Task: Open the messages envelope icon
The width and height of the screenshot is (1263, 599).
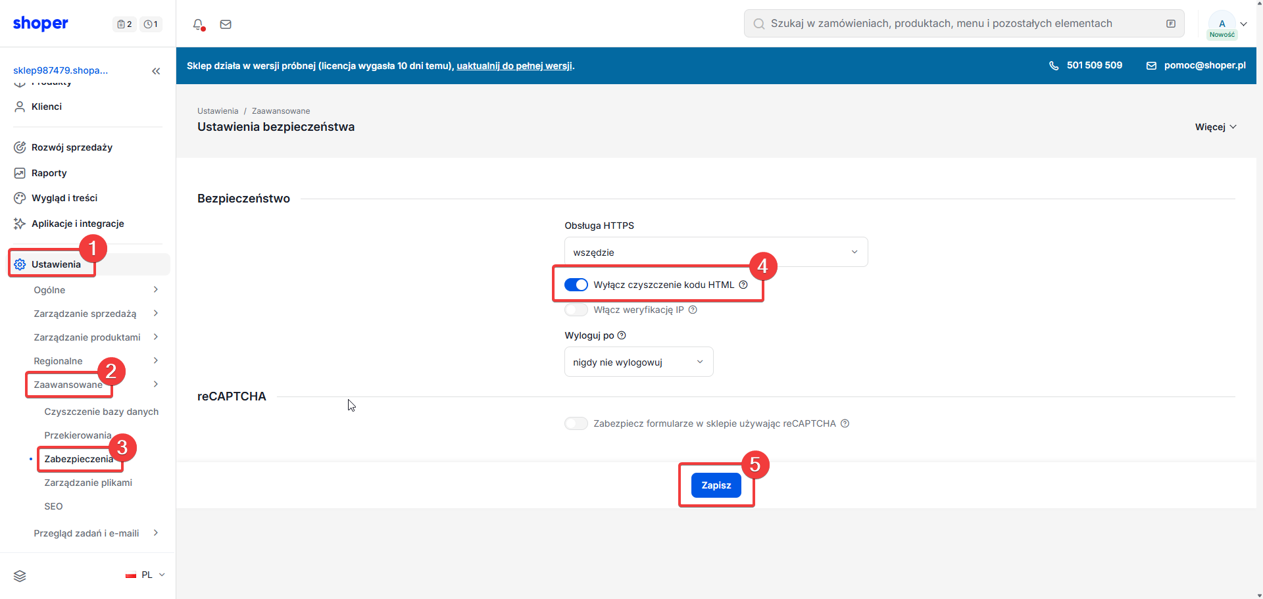Action: pyautogui.click(x=226, y=24)
